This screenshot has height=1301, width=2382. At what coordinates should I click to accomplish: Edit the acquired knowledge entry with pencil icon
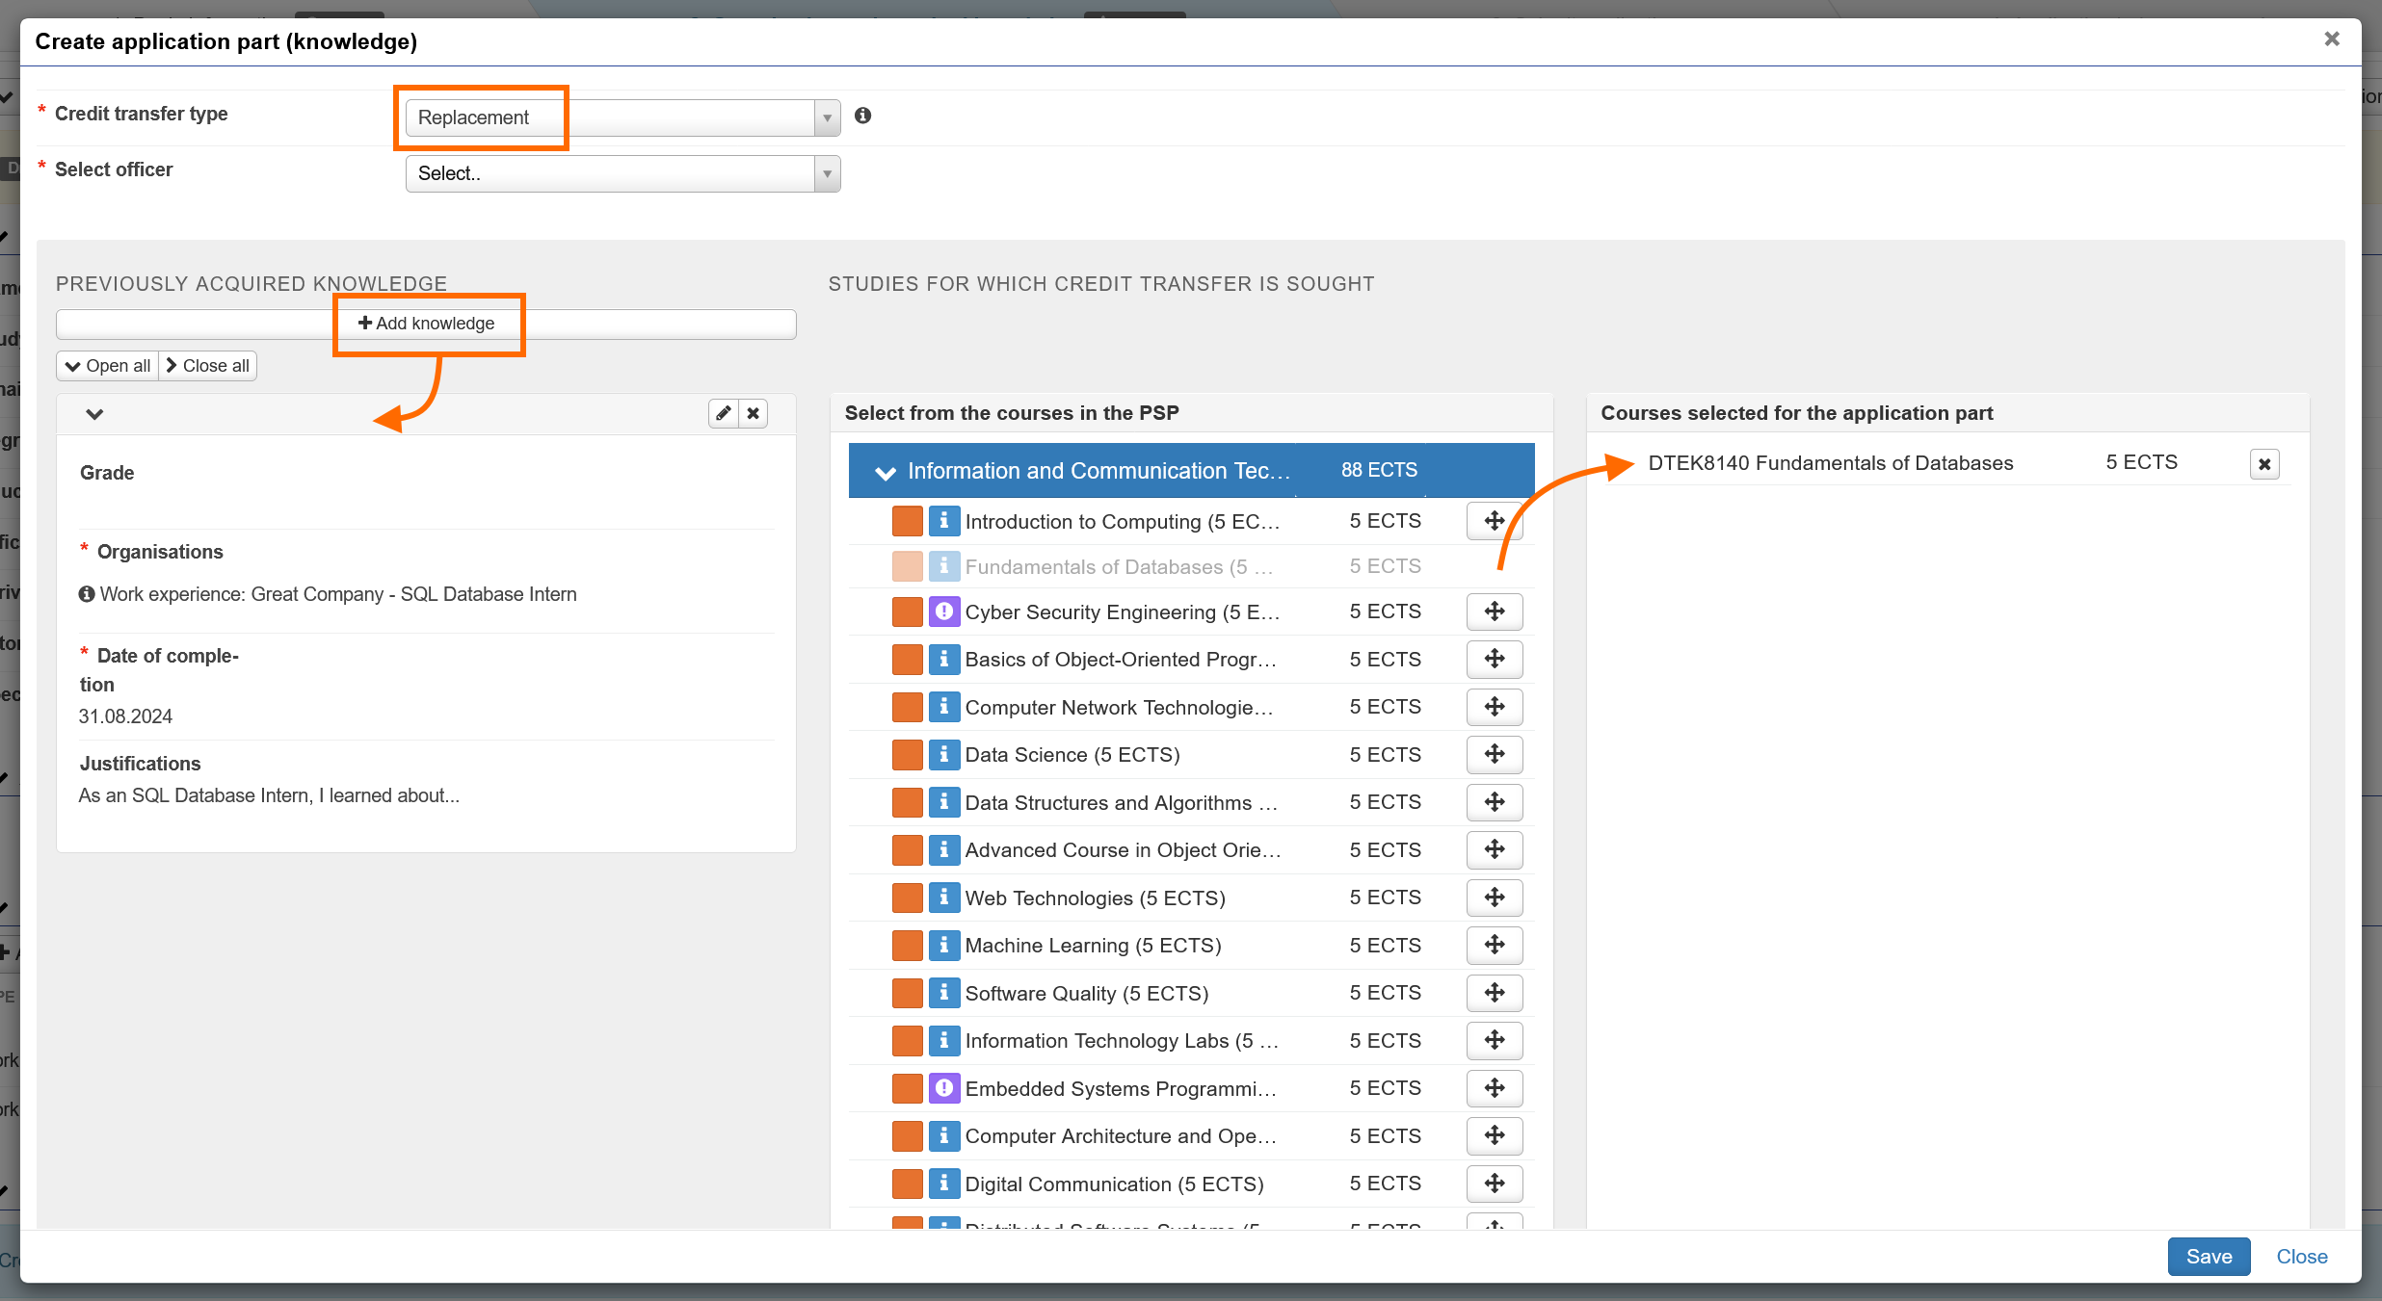point(724,414)
